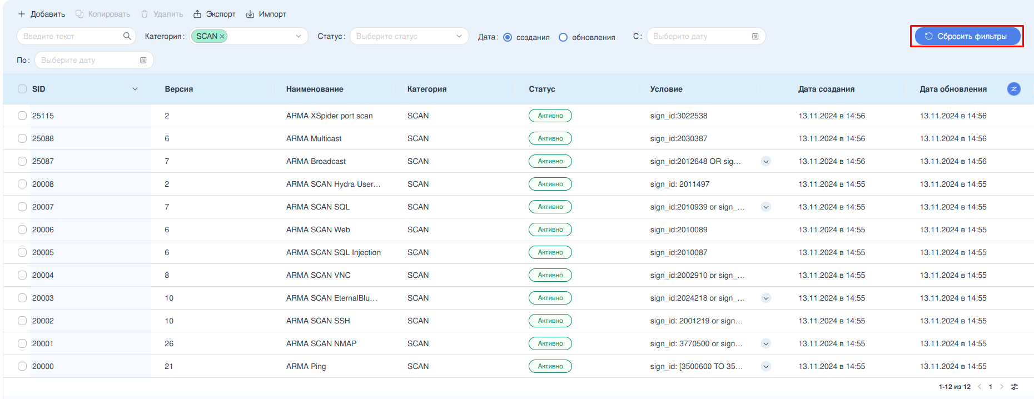Select the row checkbox for SID 20007
The width and height of the screenshot is (1034, 399).
22,207
